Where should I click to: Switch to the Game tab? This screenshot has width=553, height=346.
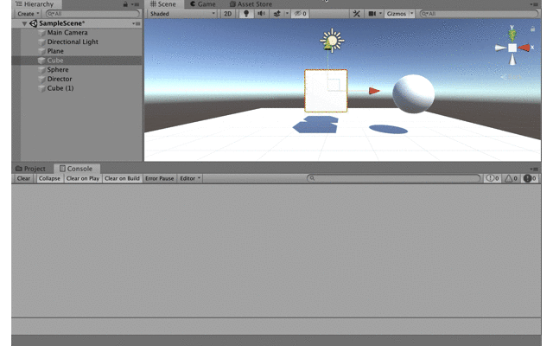tap(203, 4)
